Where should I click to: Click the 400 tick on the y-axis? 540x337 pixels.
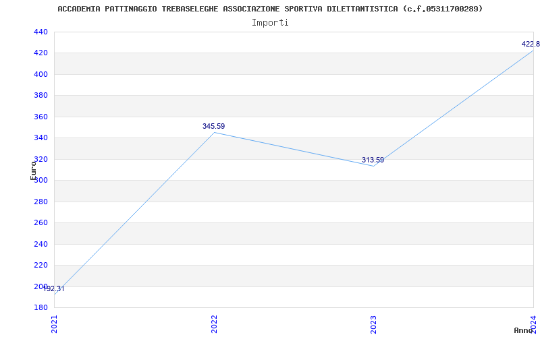pyautogui.click(x=40, y=74)
